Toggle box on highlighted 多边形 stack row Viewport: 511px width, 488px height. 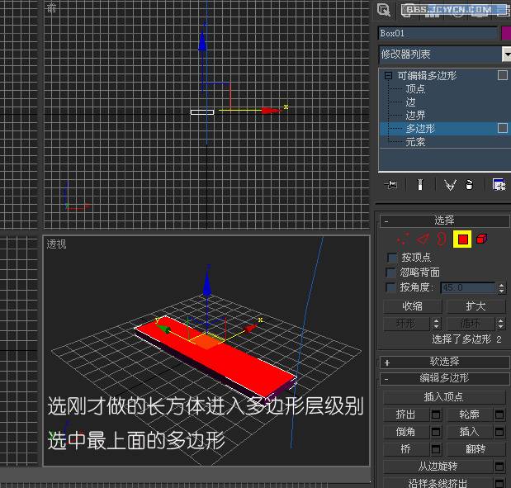[503, 128]
